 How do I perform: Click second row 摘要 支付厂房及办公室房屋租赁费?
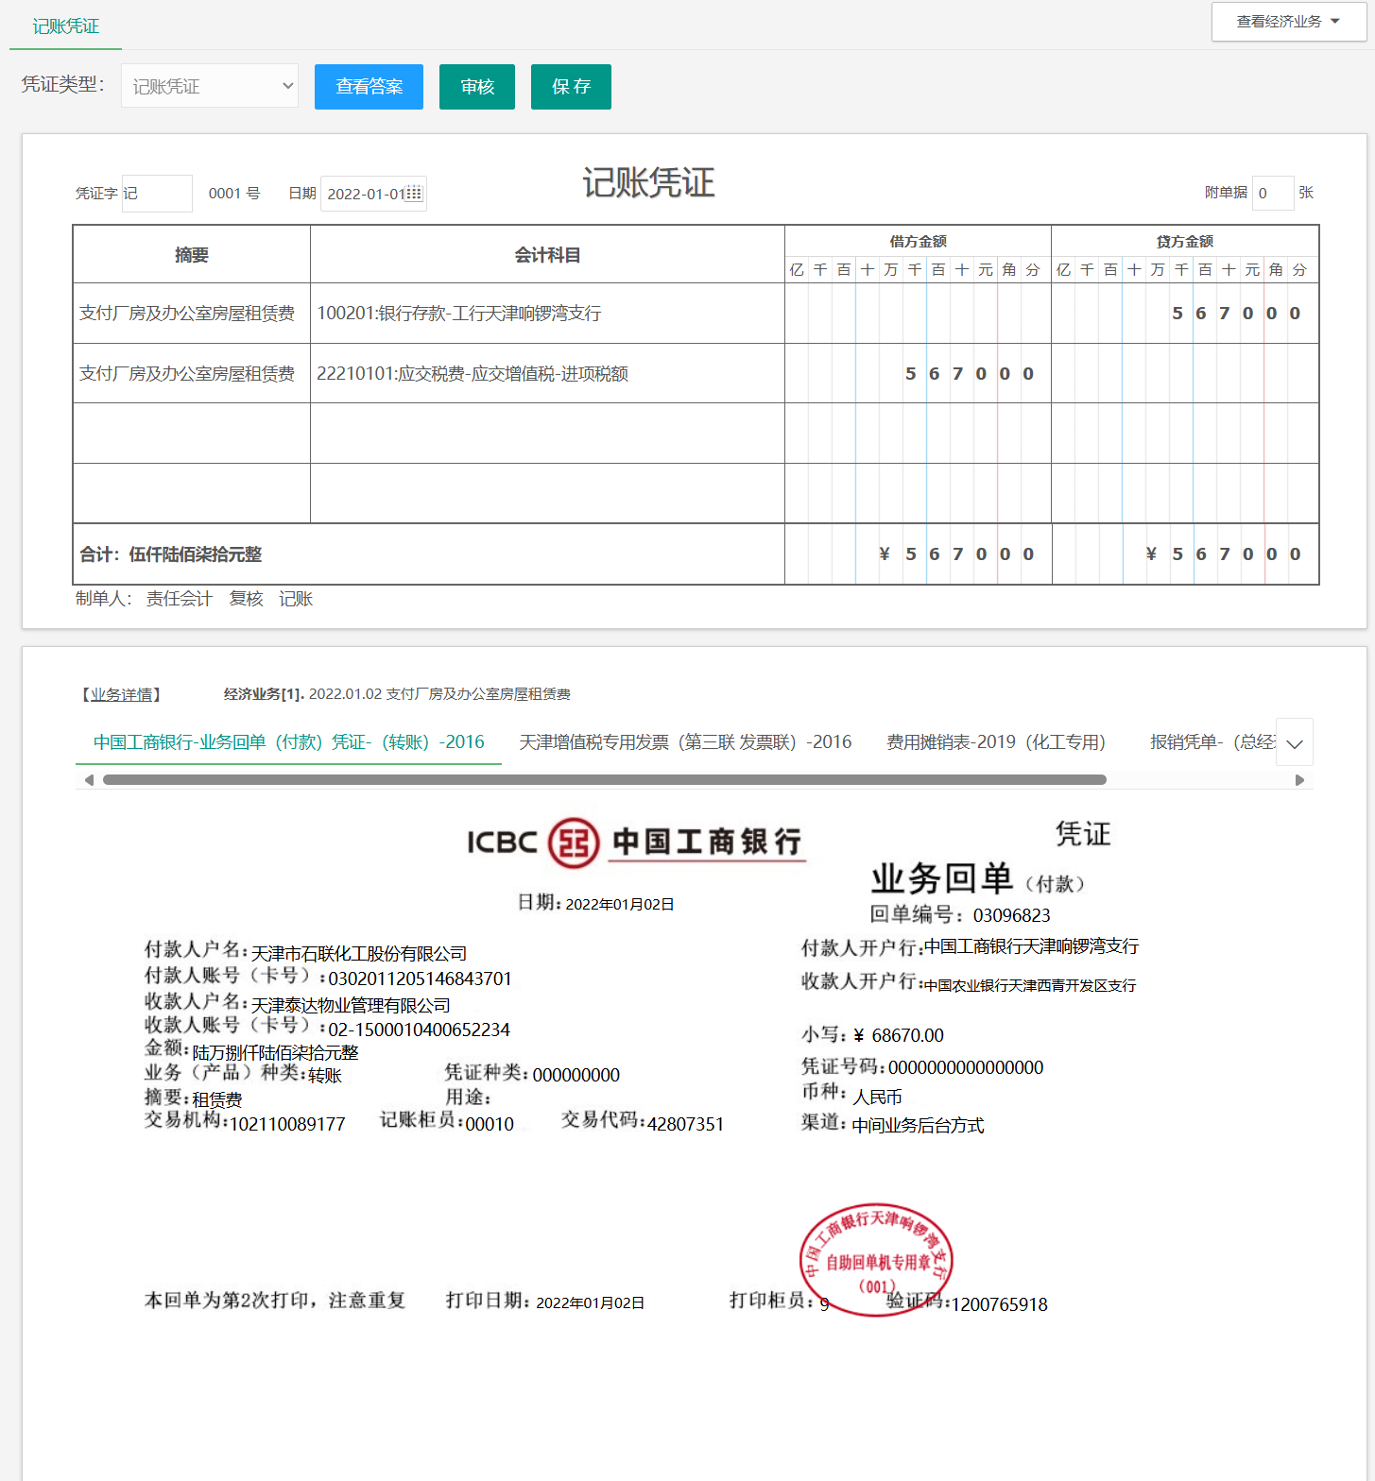click(192, 374)
